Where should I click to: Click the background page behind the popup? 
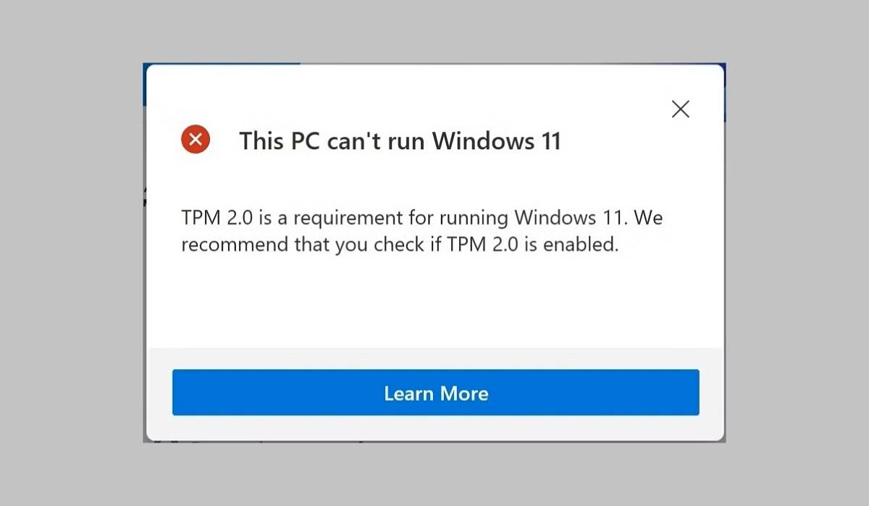[x=72, y=253]
